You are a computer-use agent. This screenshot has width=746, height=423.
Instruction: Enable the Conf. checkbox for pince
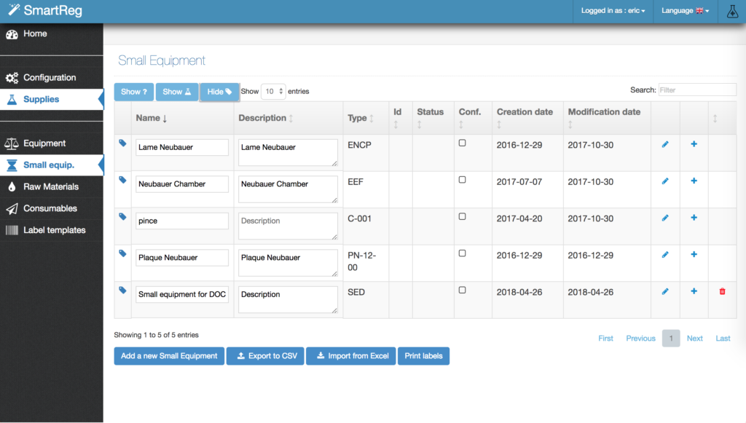tap(463, 217)
